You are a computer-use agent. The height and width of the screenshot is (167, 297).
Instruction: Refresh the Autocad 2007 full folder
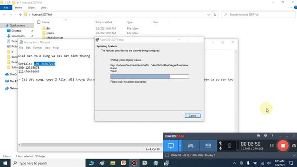pos(215,14)
